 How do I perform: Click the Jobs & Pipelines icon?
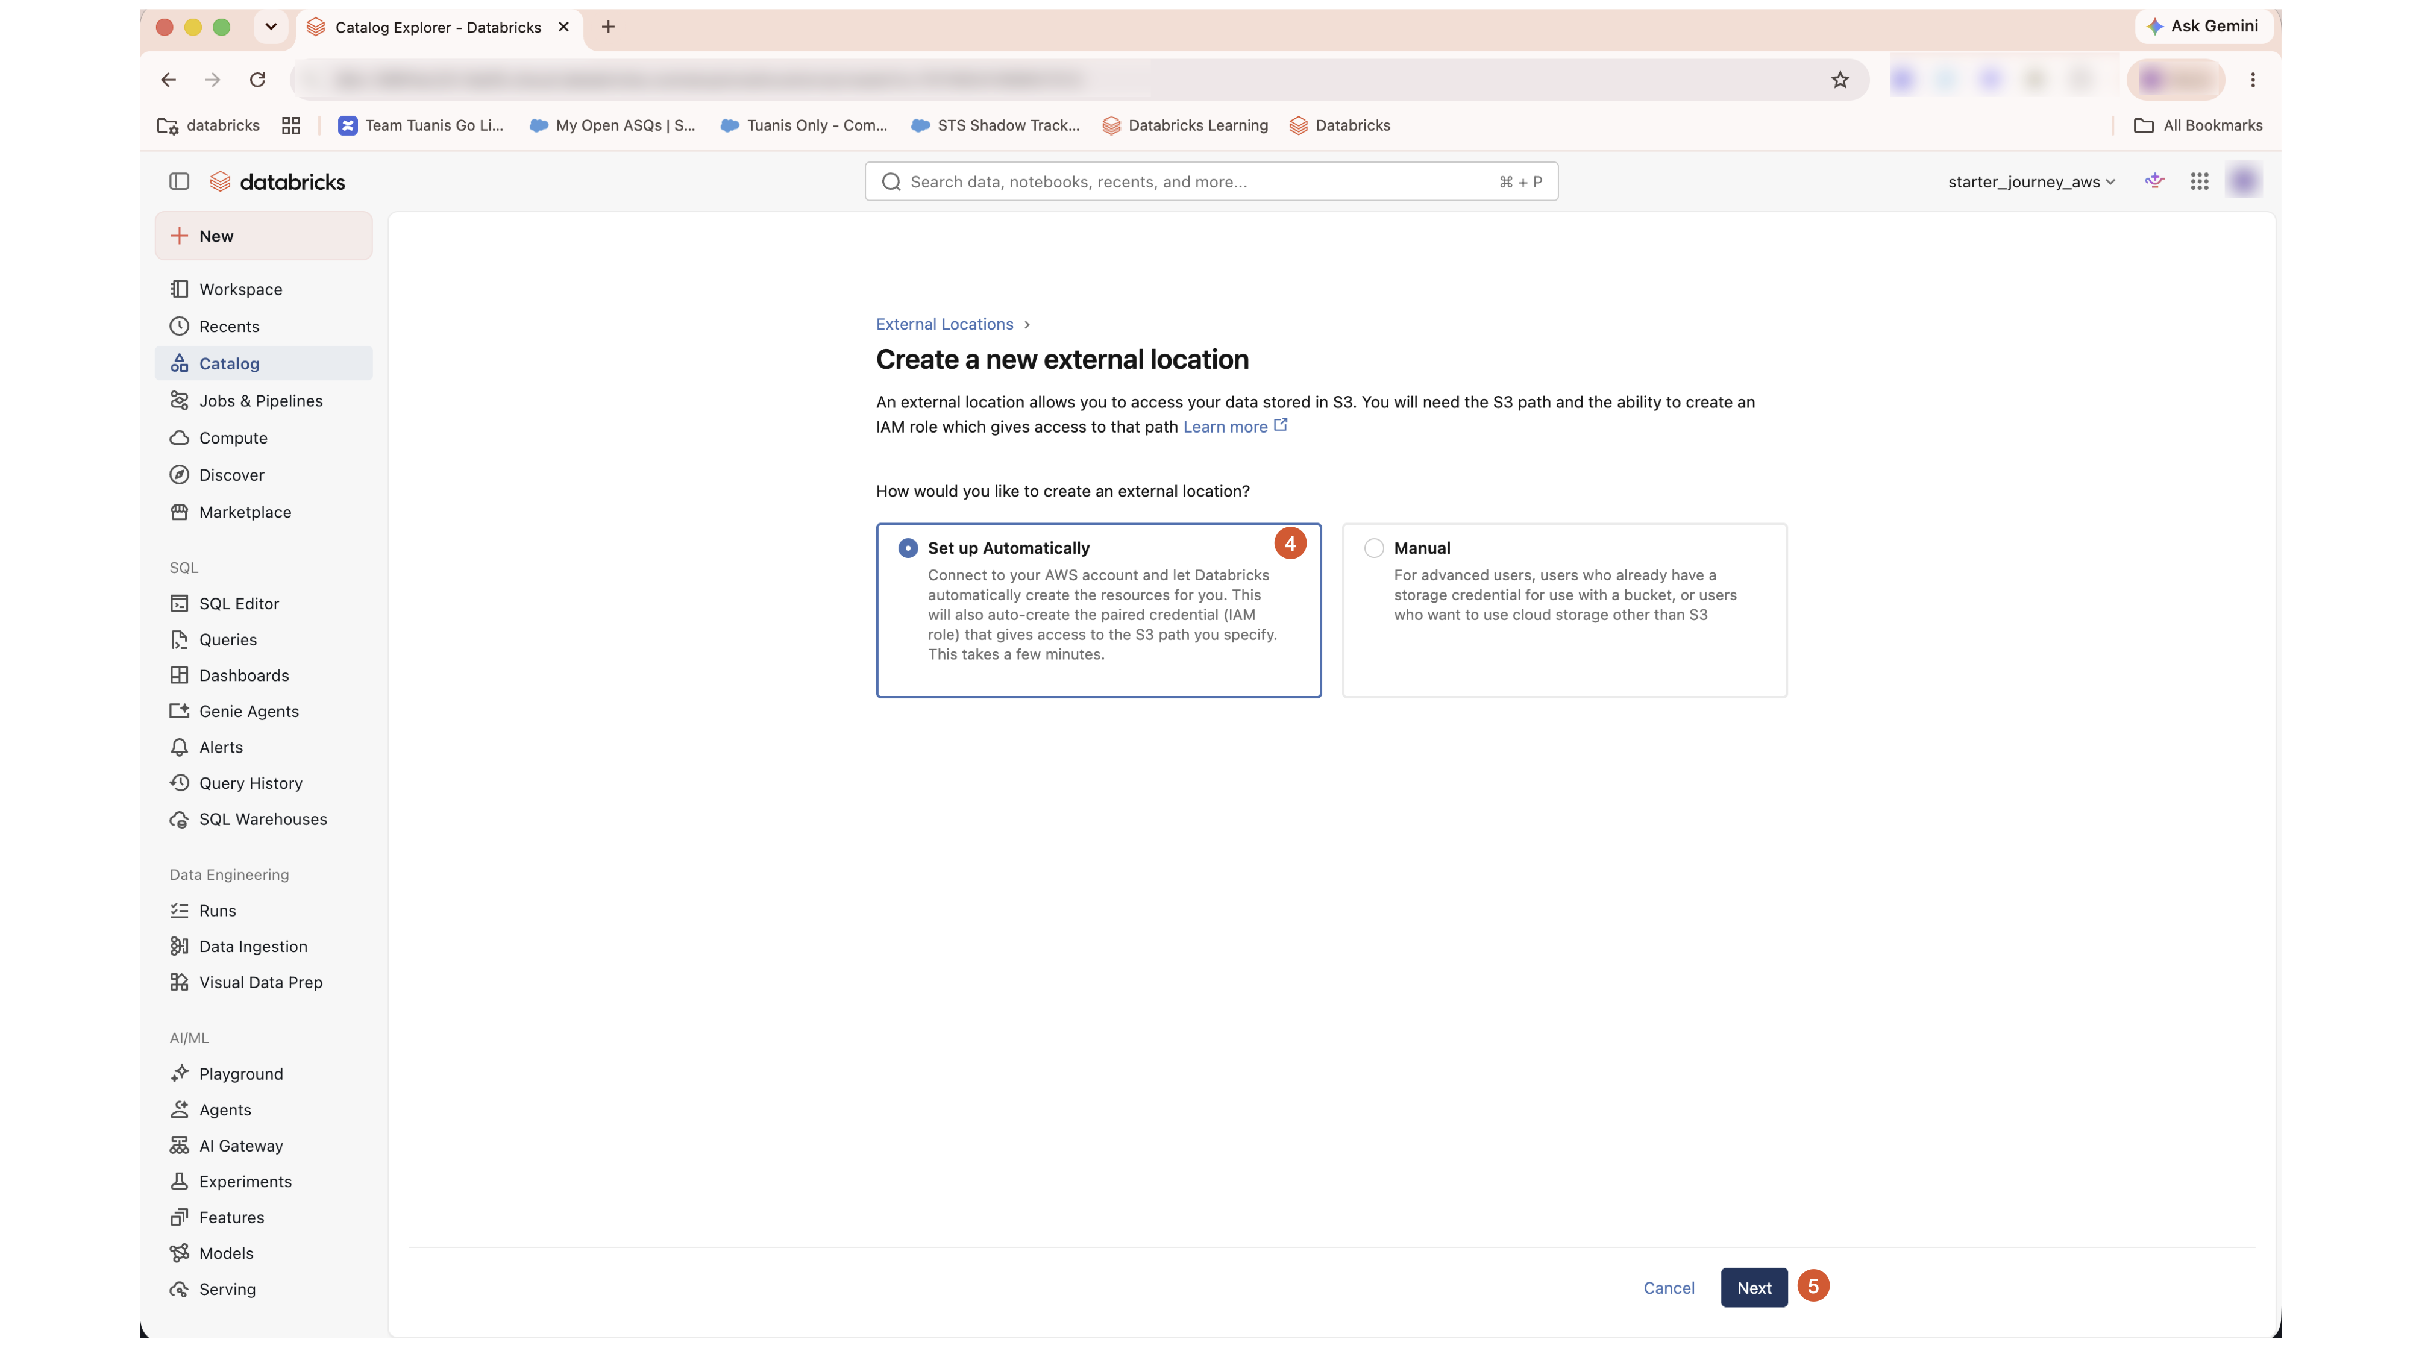coord(178,401)
